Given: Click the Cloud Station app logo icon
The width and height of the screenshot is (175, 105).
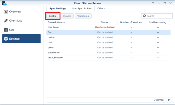Looking at the screenshot, I should coord(4,3).
